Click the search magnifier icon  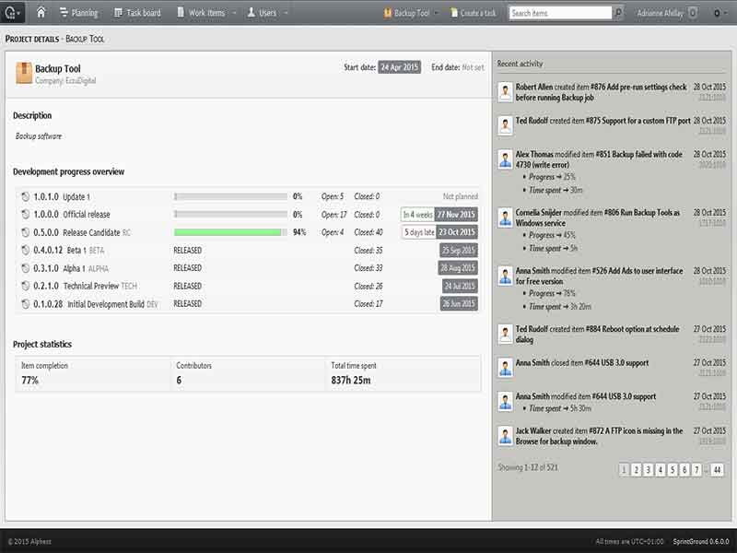(x=618, y=13)
